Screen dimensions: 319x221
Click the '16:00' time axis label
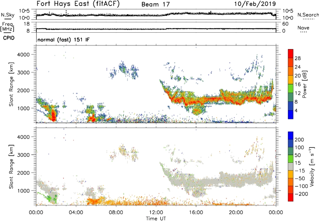(196, 213)
